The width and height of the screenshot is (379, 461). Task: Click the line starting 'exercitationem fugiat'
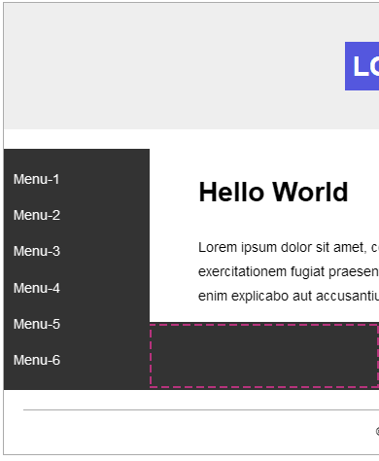tap(289, 271)
